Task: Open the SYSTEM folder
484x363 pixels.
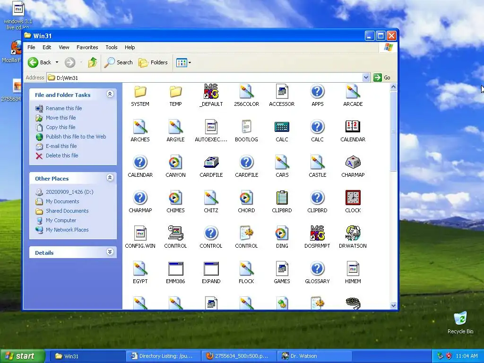Action: (140, 92)
